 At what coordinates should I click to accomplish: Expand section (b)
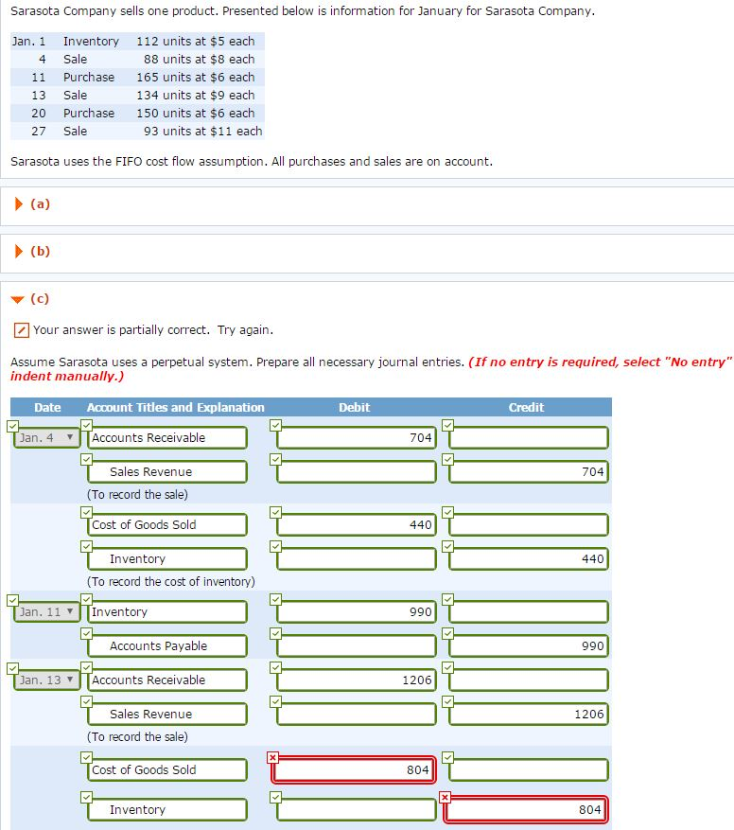tap(19, 251)
